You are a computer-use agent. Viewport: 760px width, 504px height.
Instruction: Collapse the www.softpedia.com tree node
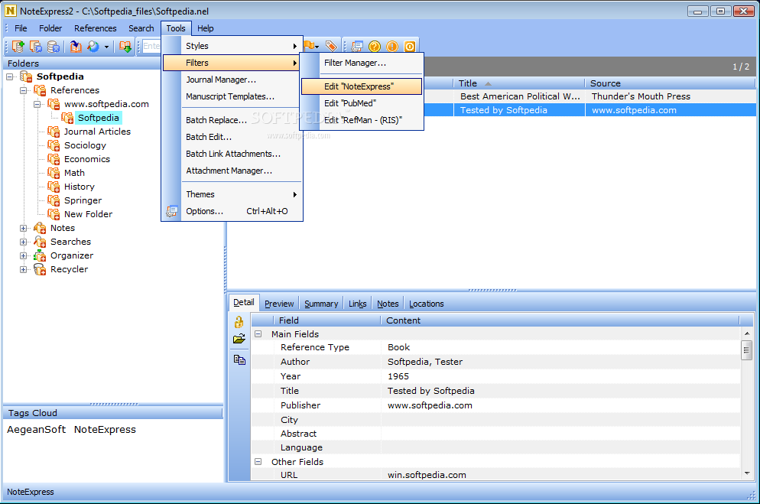tap(37, 104)
